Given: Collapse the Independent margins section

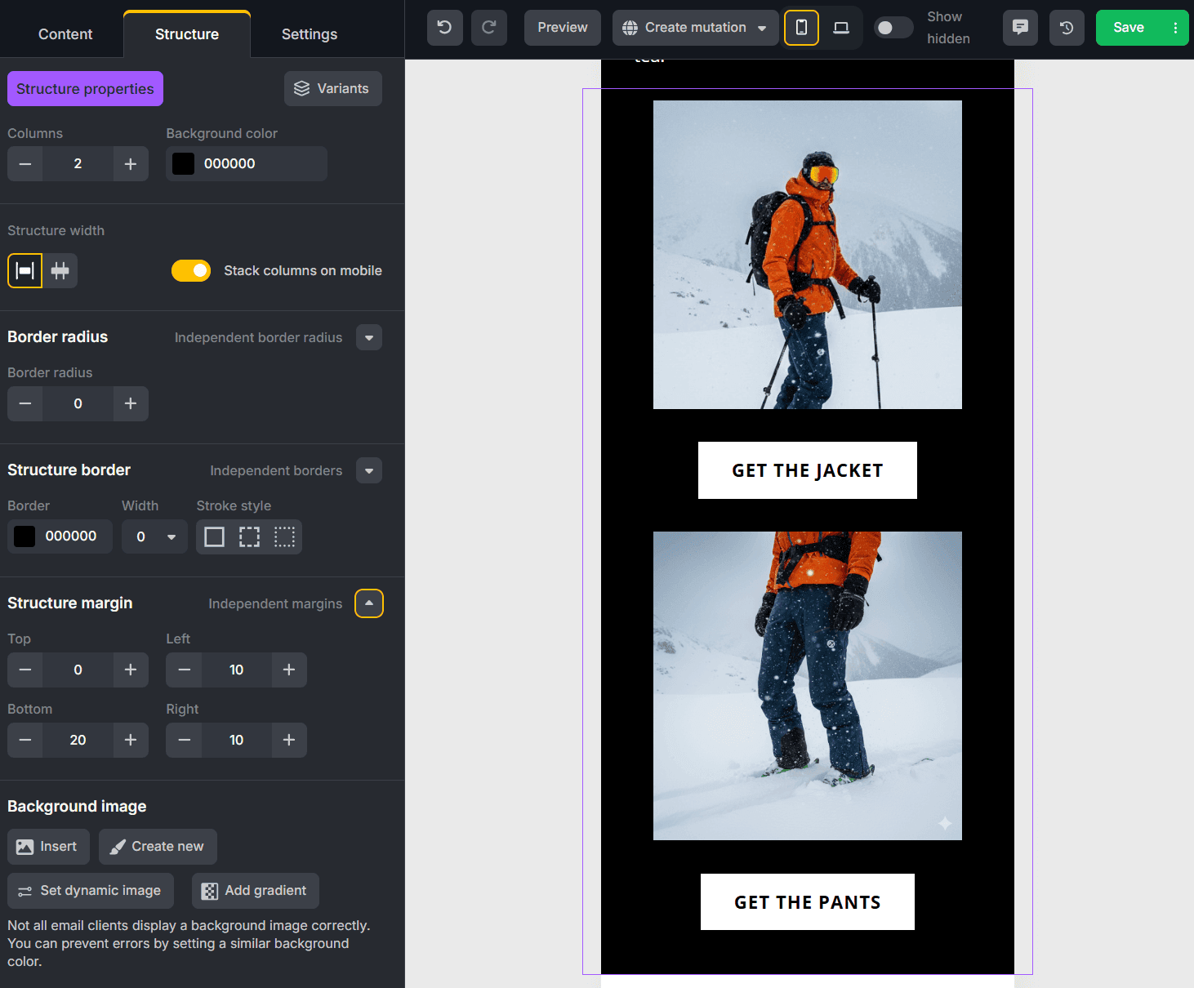Looking at the screenshot, I should click(x=369, y=603).
